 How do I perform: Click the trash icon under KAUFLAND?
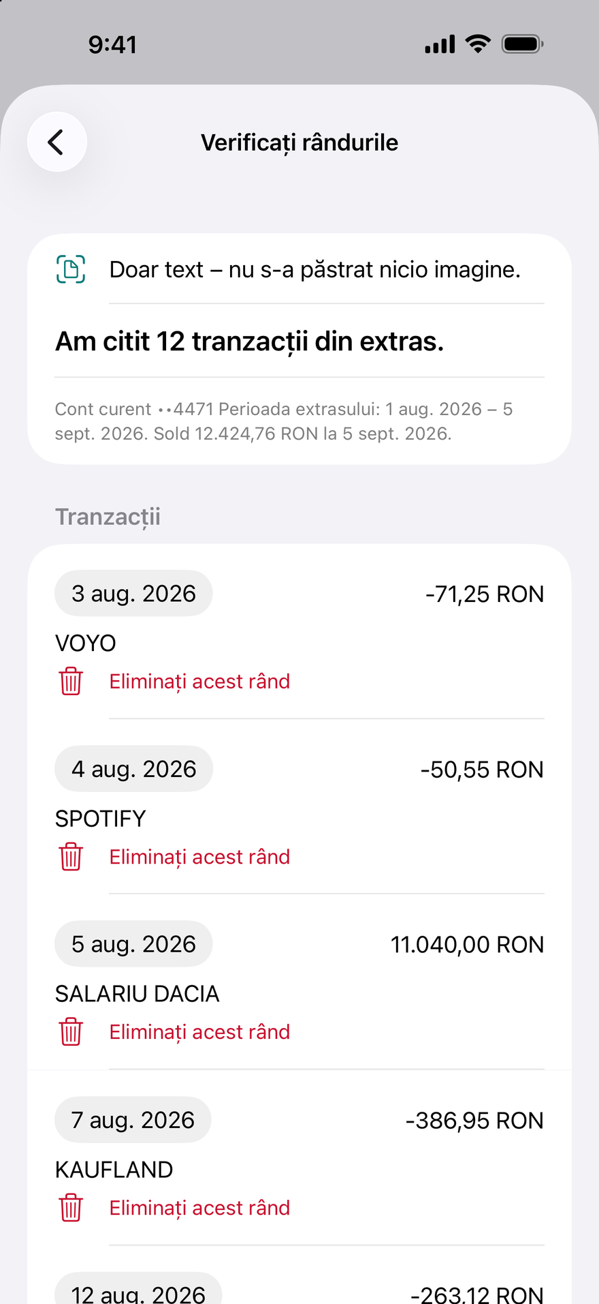tap(71, 1207)
